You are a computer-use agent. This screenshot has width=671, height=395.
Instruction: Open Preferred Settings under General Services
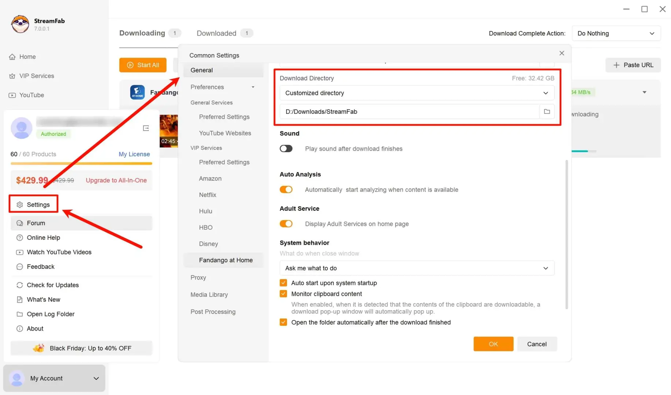(x=224, y=117)
